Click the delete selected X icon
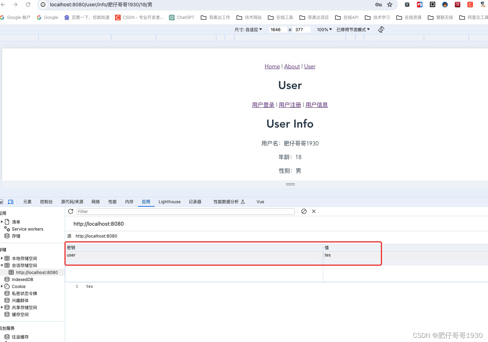 tap(314, 211)
